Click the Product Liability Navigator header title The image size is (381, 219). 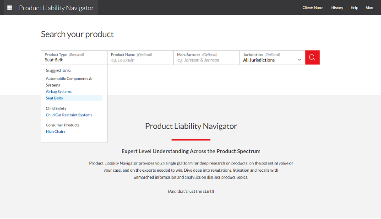(56, 8)
